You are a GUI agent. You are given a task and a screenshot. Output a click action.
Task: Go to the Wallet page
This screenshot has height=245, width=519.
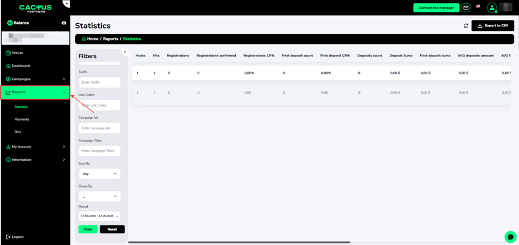(18, 53)
